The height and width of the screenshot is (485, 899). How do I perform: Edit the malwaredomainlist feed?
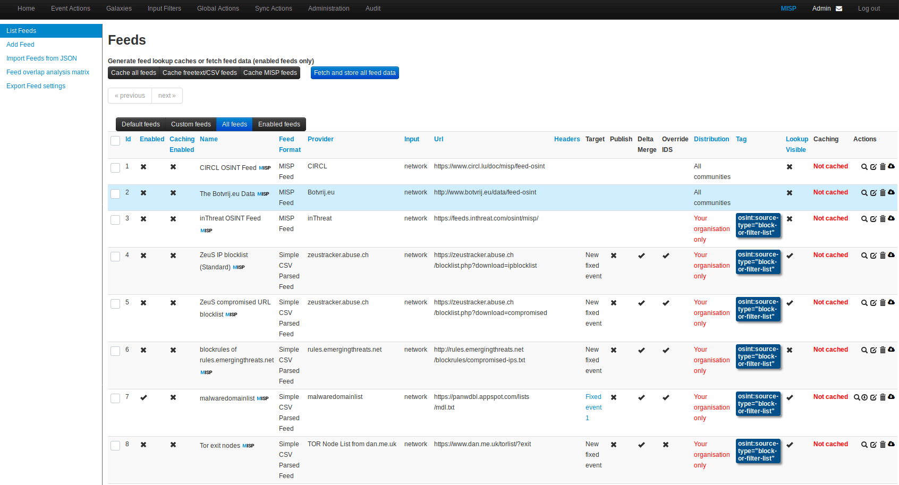coord(873,397)
